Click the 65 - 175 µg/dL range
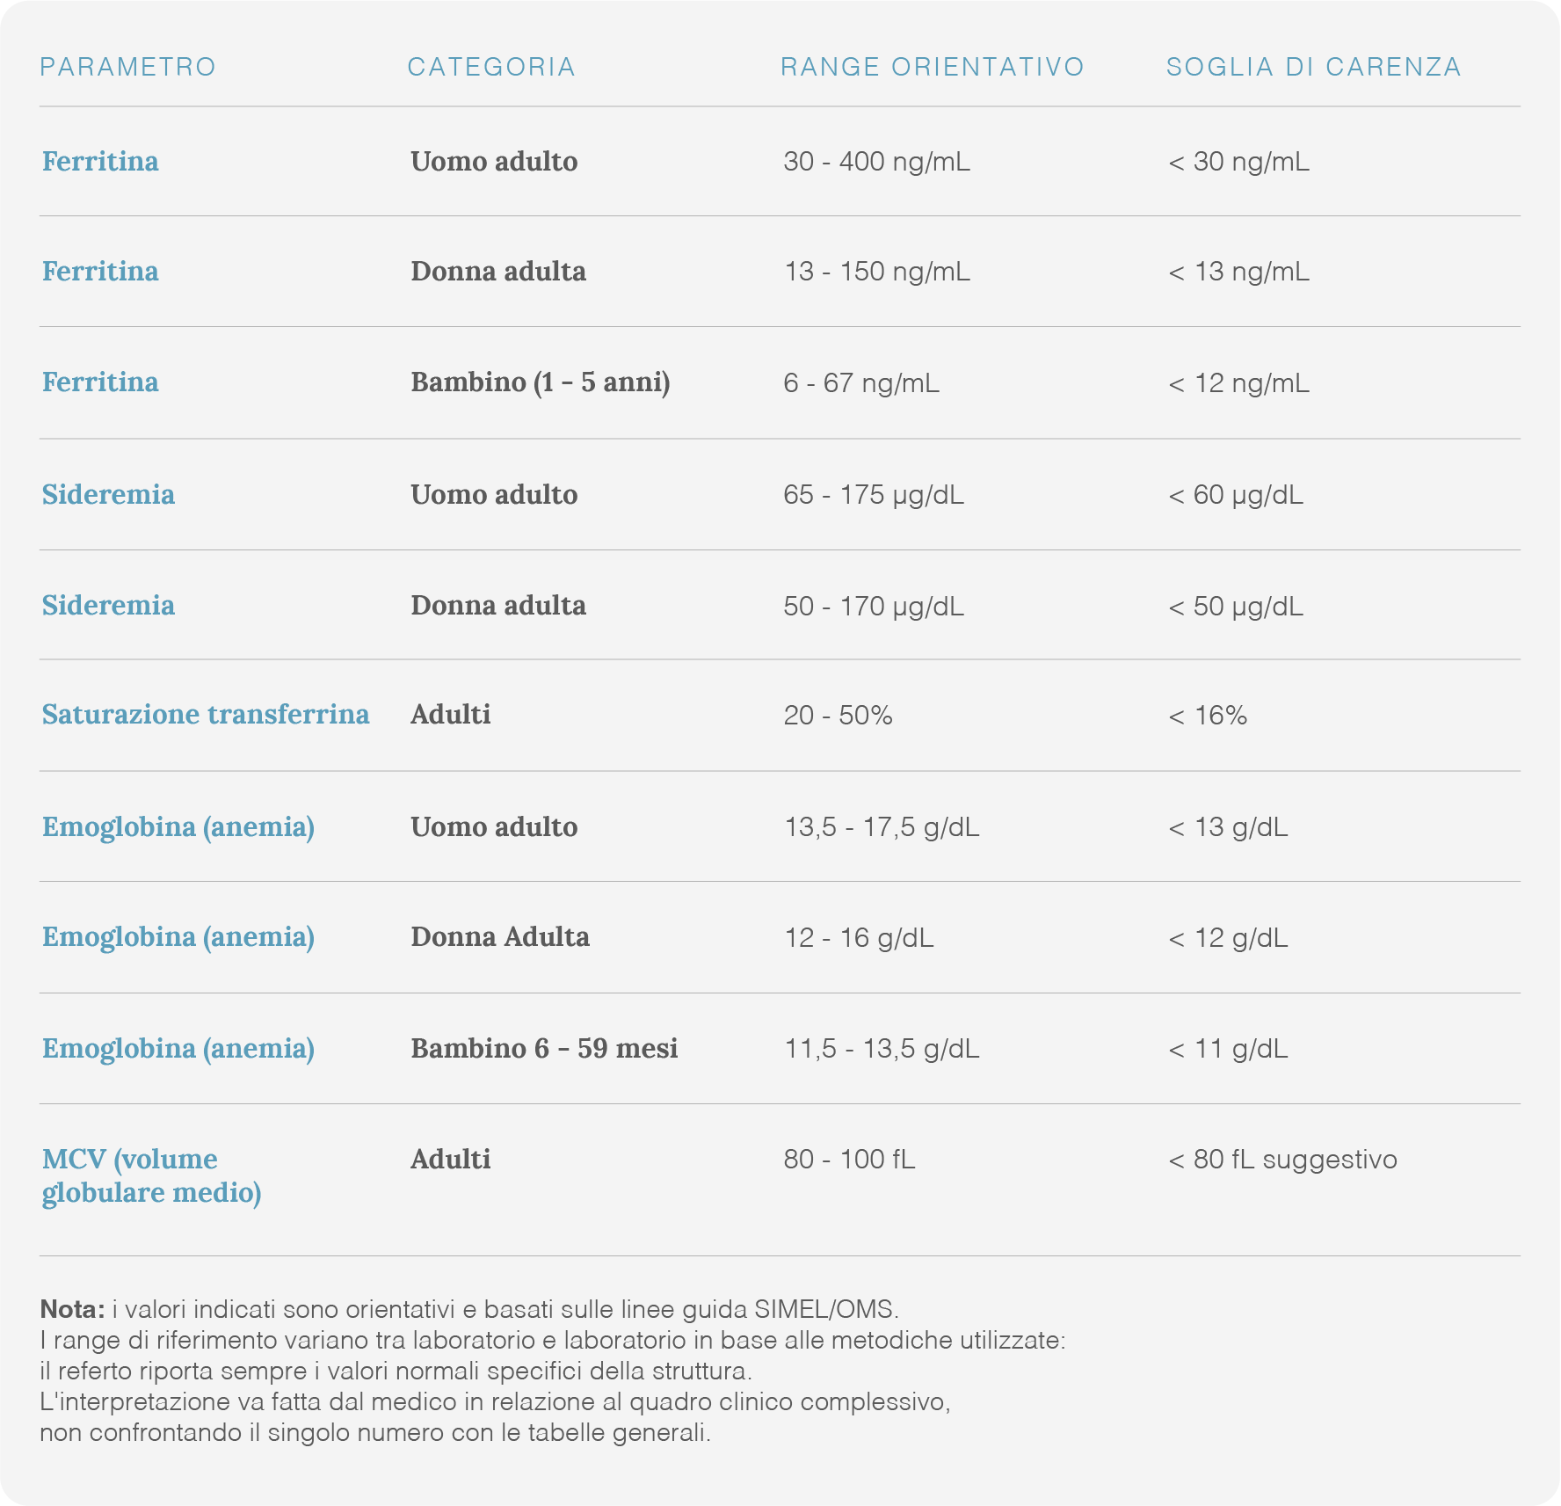This screenshot has width=1561, height=1506. [874, 495]
